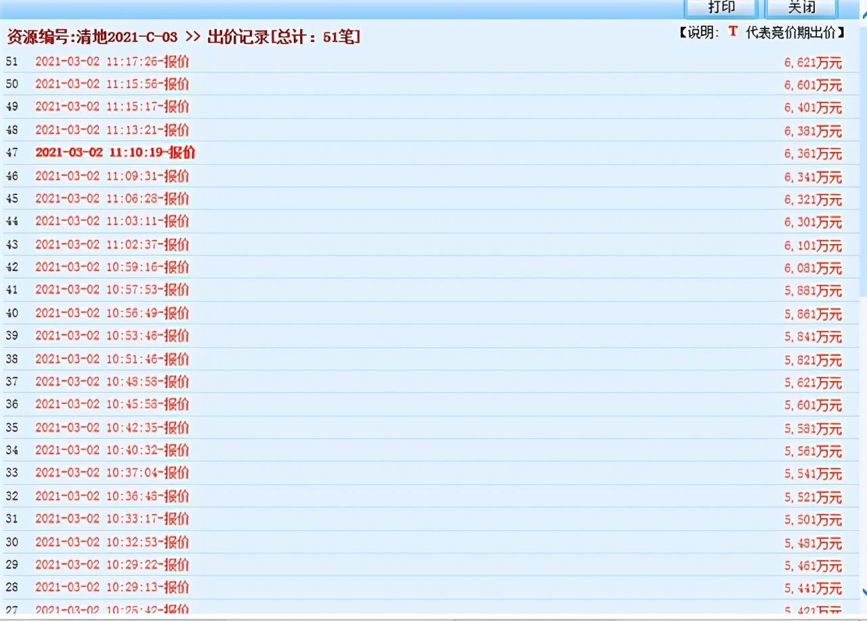Select bid row 35 at 10:42:35

click(x=431, y=428)
